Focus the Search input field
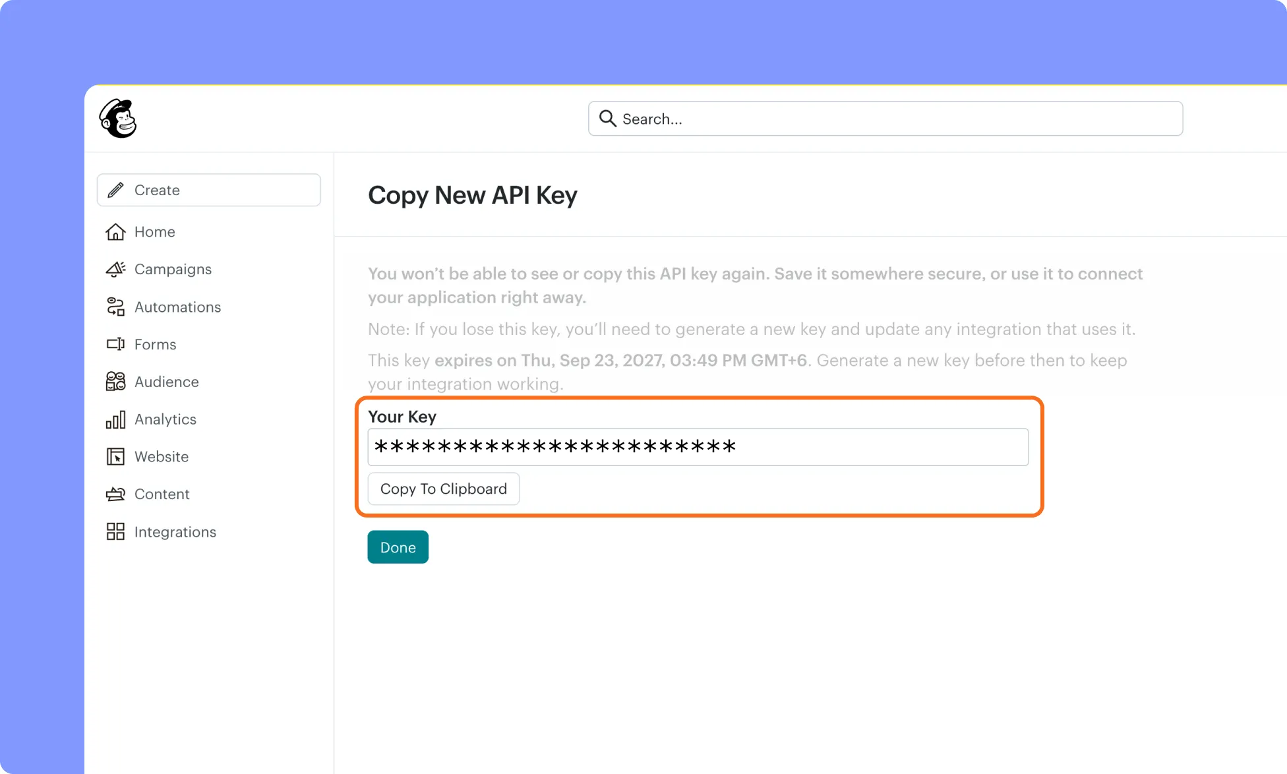Screen dimensions: 1287x774 [x=885, y=119]
